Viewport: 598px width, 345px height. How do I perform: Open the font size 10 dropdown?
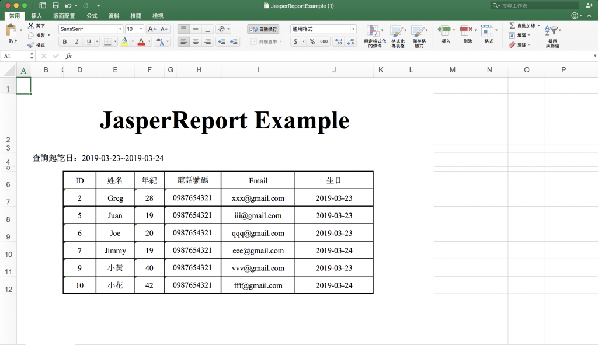click(x=141, y=29)
